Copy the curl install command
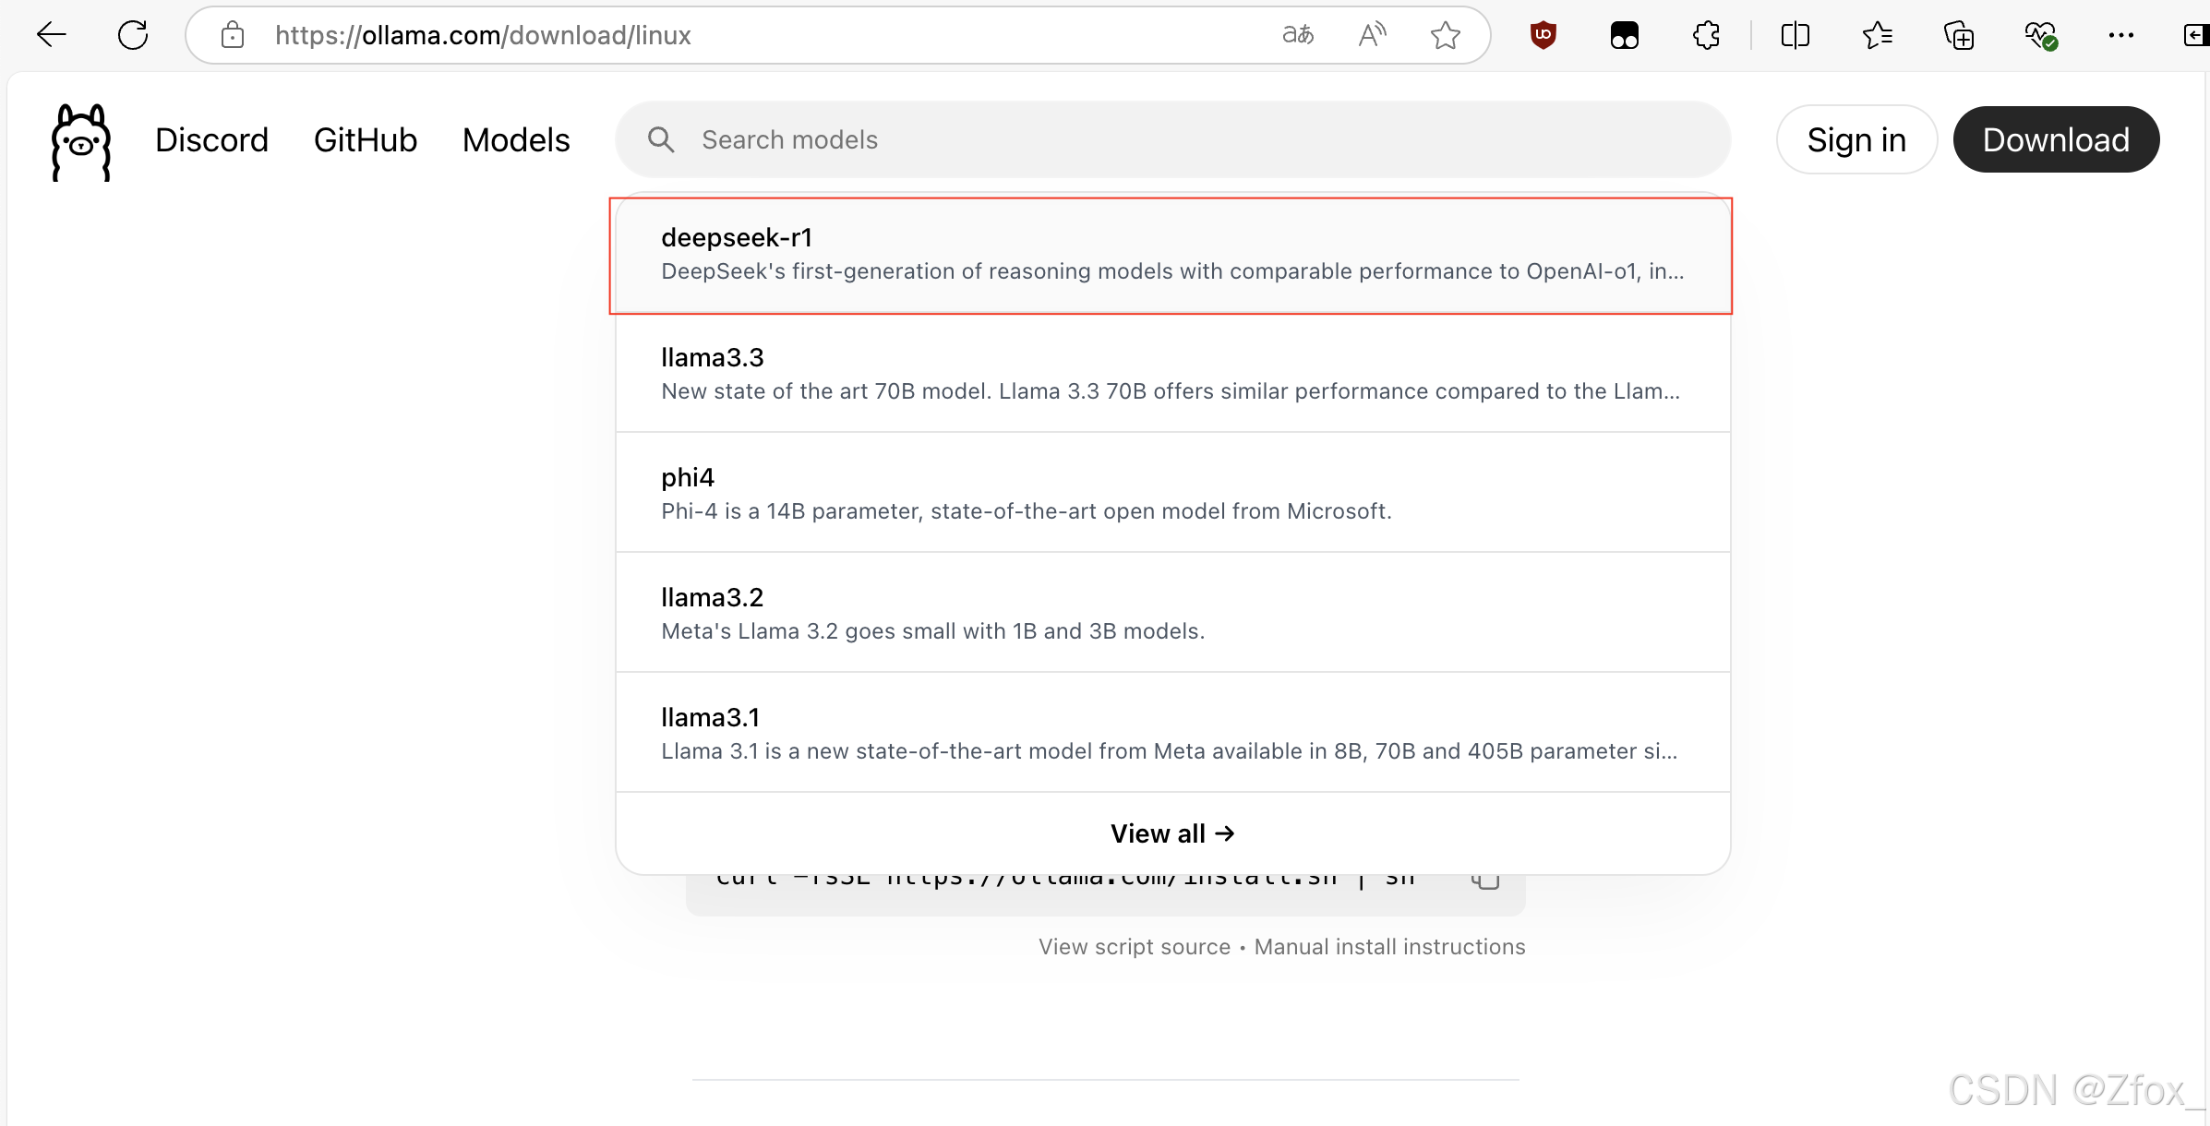The height and width of the screenshot is (1126, 2210). (1485, 881)
